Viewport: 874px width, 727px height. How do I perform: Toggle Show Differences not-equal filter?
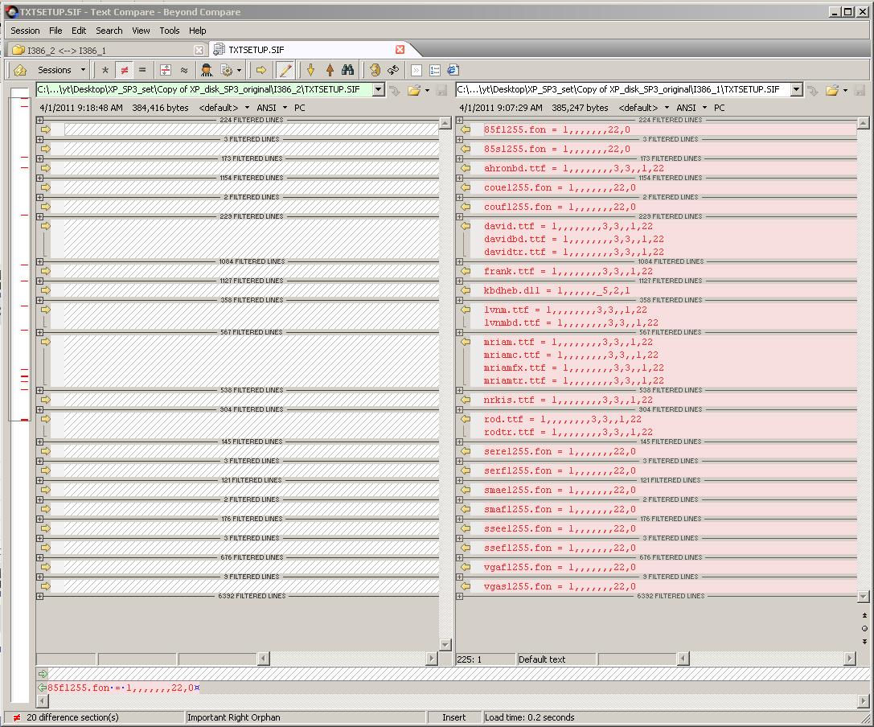coord(125,70)
